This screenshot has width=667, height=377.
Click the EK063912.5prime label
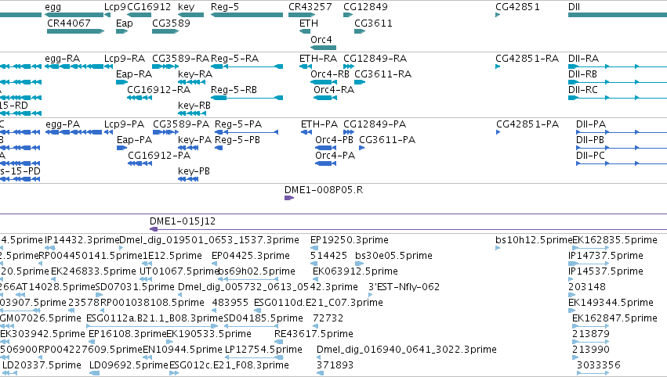pyautogui.click(x=355, y=271)
